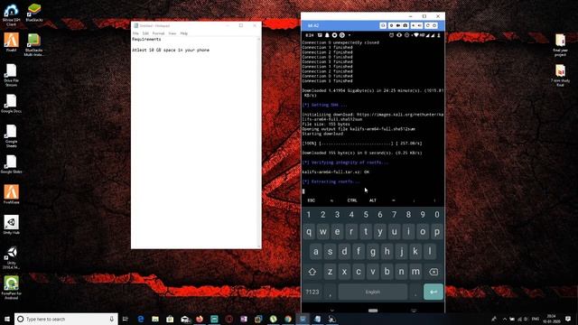Open the BlueStacks desktop shortcut
578x325 pixels.
click(x=34, y=13)
